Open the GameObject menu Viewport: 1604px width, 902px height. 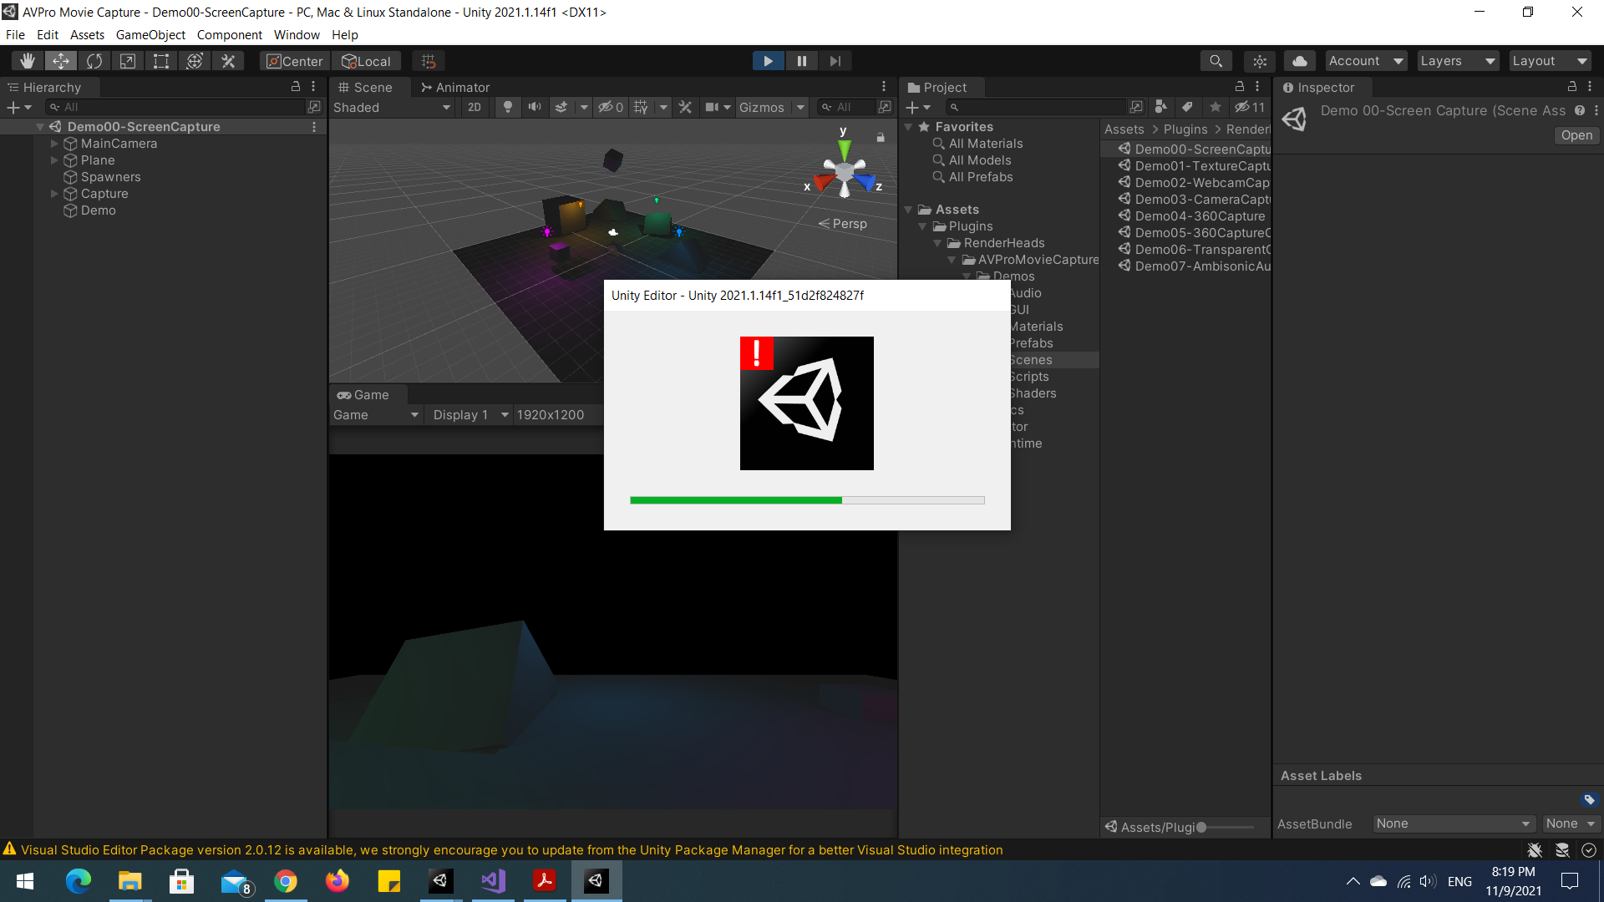(150, 34)
